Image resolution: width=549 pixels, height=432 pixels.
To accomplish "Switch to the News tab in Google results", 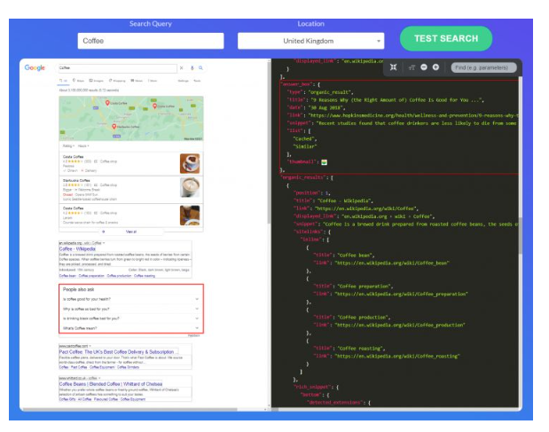I will tap(137, 80).
